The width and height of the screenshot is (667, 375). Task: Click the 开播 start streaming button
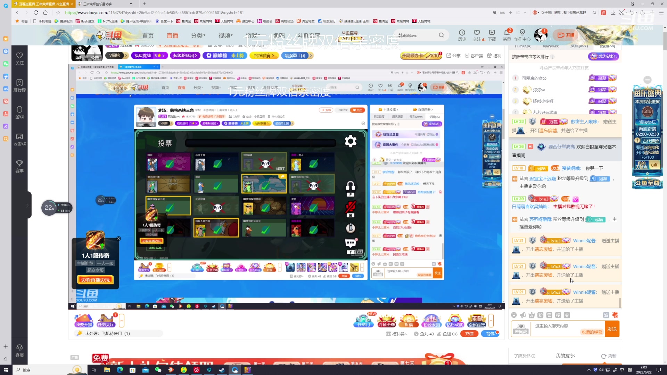click(566, 35)
